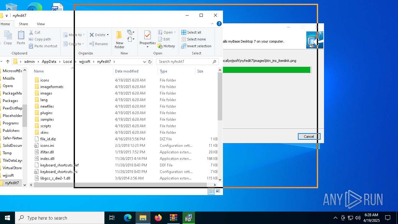Select the ifilter.dll file
This screenshot has width=398, height=224.
(47, 152)
